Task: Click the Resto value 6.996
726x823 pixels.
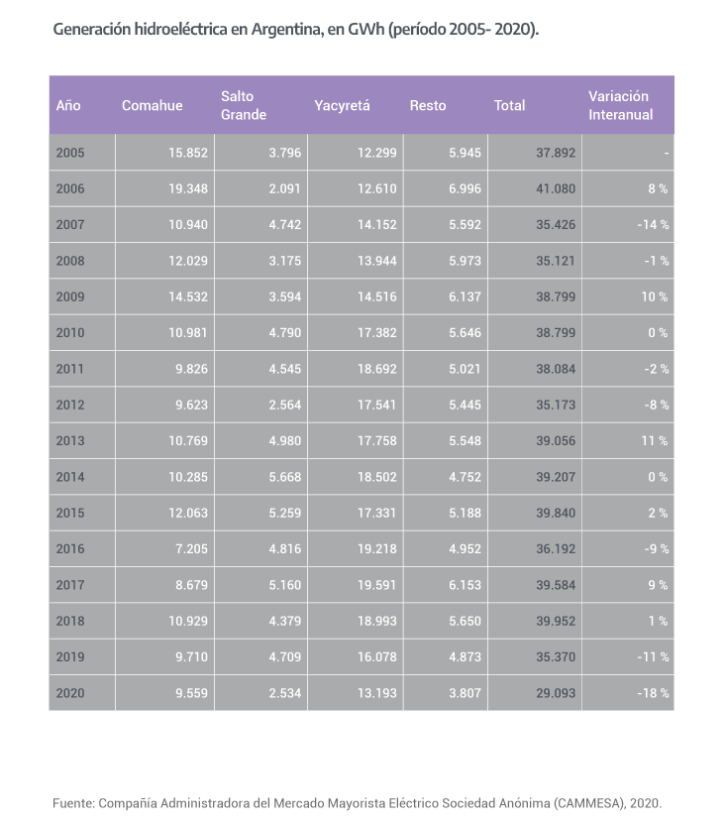Action: [x=464, y=189]
